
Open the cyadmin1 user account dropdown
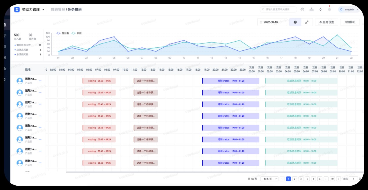pos(349,10)
